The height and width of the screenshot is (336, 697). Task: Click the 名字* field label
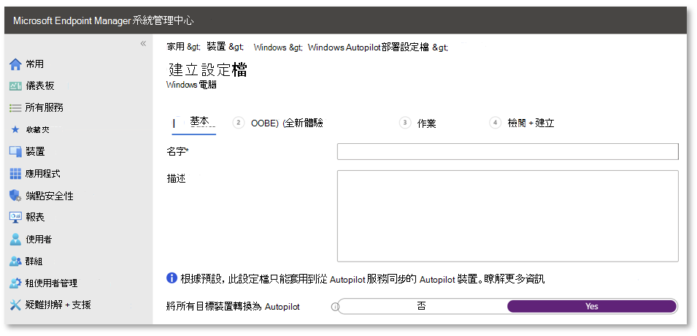tap(178, 151)
